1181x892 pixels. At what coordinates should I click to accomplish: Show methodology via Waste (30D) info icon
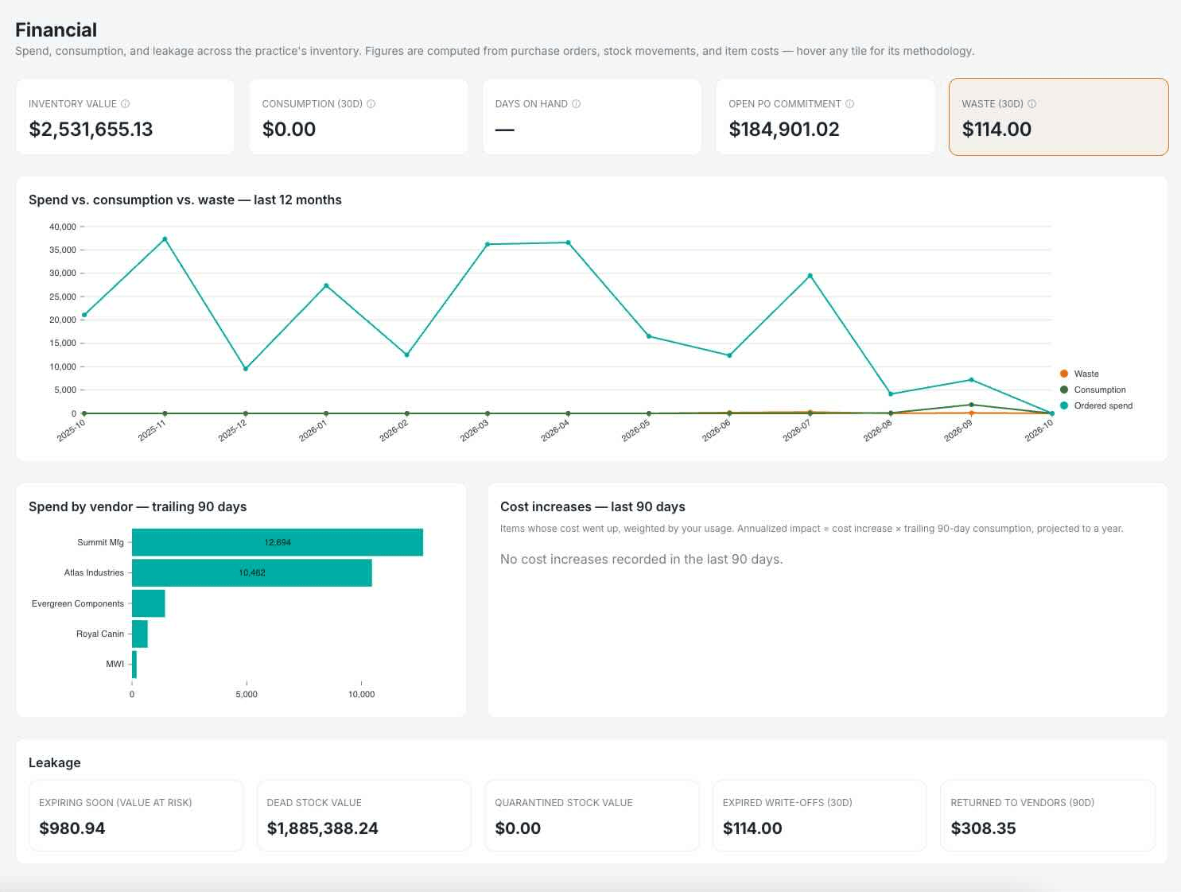[x=1032, y=104]
